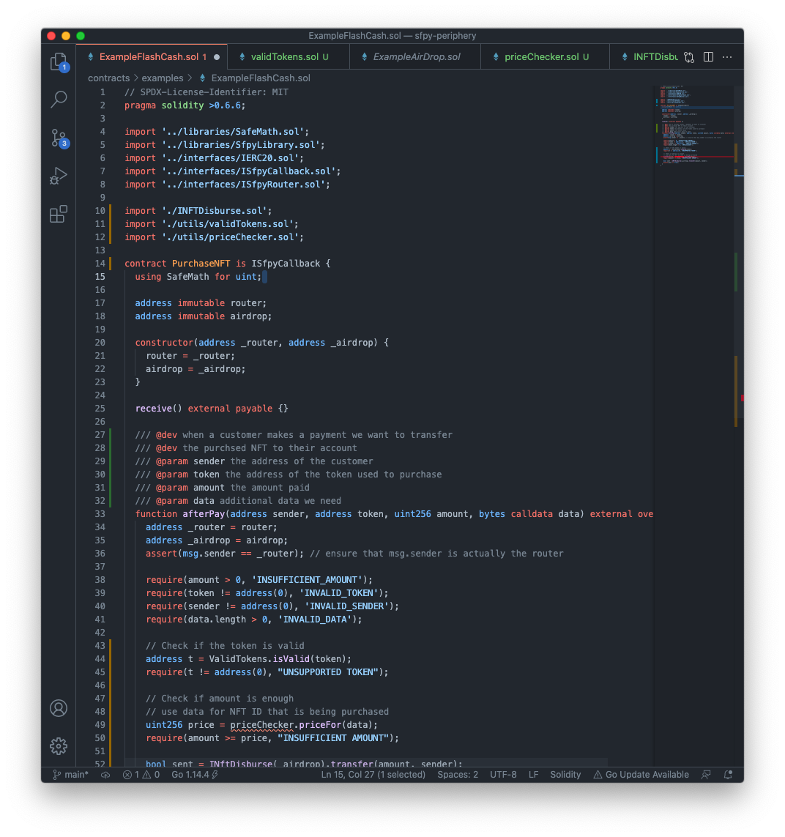Viewport: 785px width, 837px height.
Task: Click "UNSUPPORTED TOKEN" string on line 45
Action: click(x=328, y=672)
